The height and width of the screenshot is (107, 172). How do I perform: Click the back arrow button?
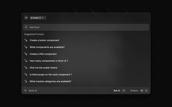(x=26, y=18)
